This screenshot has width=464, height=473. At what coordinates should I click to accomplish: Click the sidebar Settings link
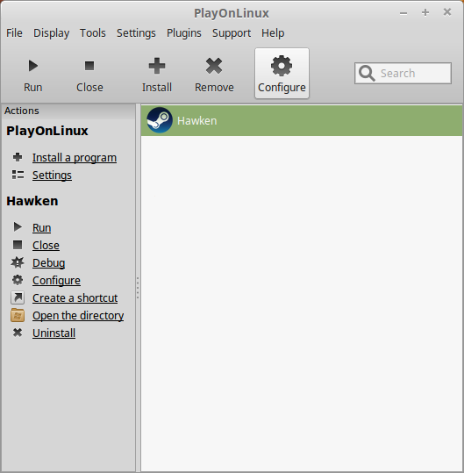pos(52,176)
